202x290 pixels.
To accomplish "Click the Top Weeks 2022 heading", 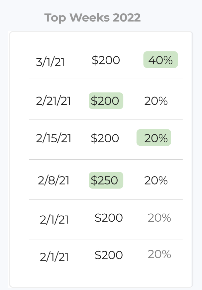I will pos(92,18).
